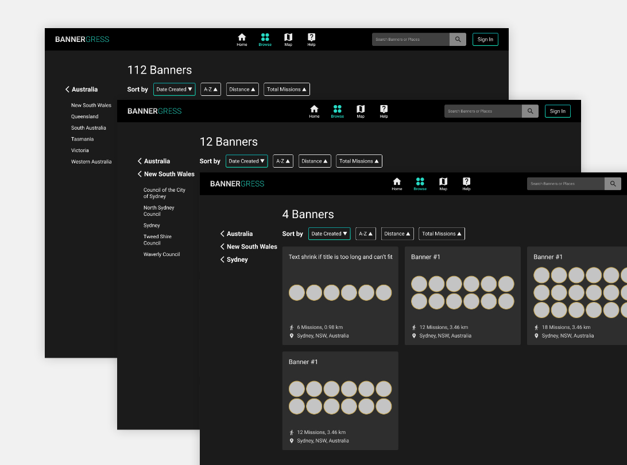Click the Help icon in the 112 Banners window
Screen dimensions: 627x465
311,39
